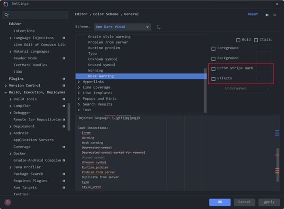Click project-level icon next to Gradle-Android Compiler
The width and height of the screenshot is (284, 209).
pos(64,160)
